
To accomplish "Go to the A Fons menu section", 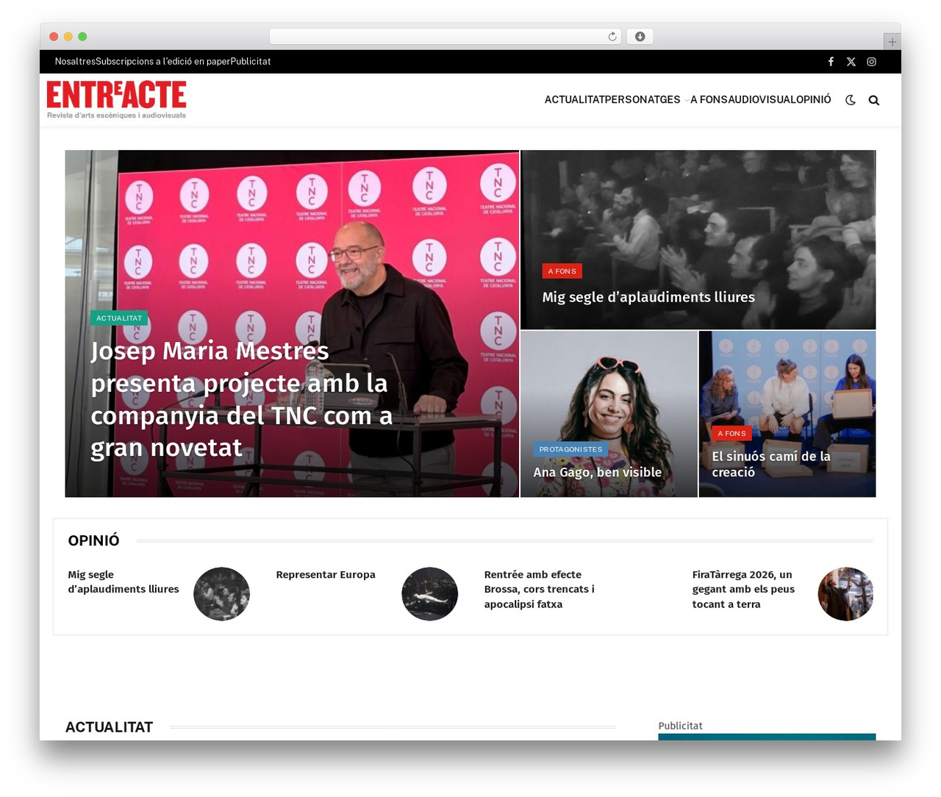I will (x=709, y=99).
